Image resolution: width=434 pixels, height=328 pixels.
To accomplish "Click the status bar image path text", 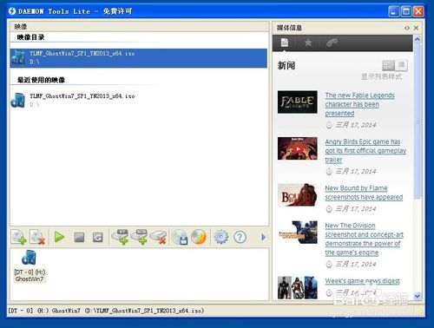I will tap(106, 311).
